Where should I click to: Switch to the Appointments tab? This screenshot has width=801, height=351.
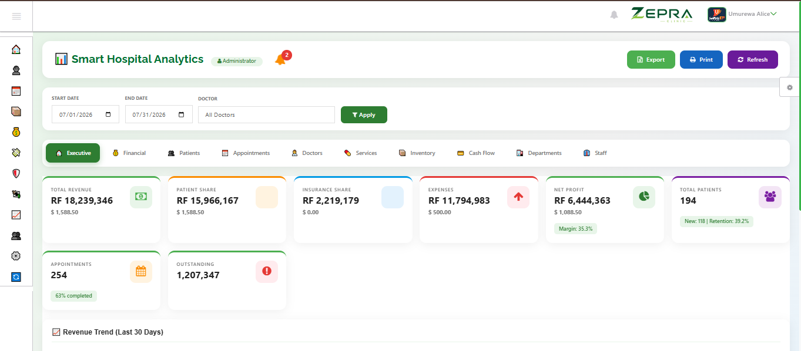246,153
